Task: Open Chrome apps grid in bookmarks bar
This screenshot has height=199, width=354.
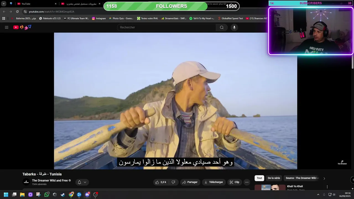Action: pos(4,19)
